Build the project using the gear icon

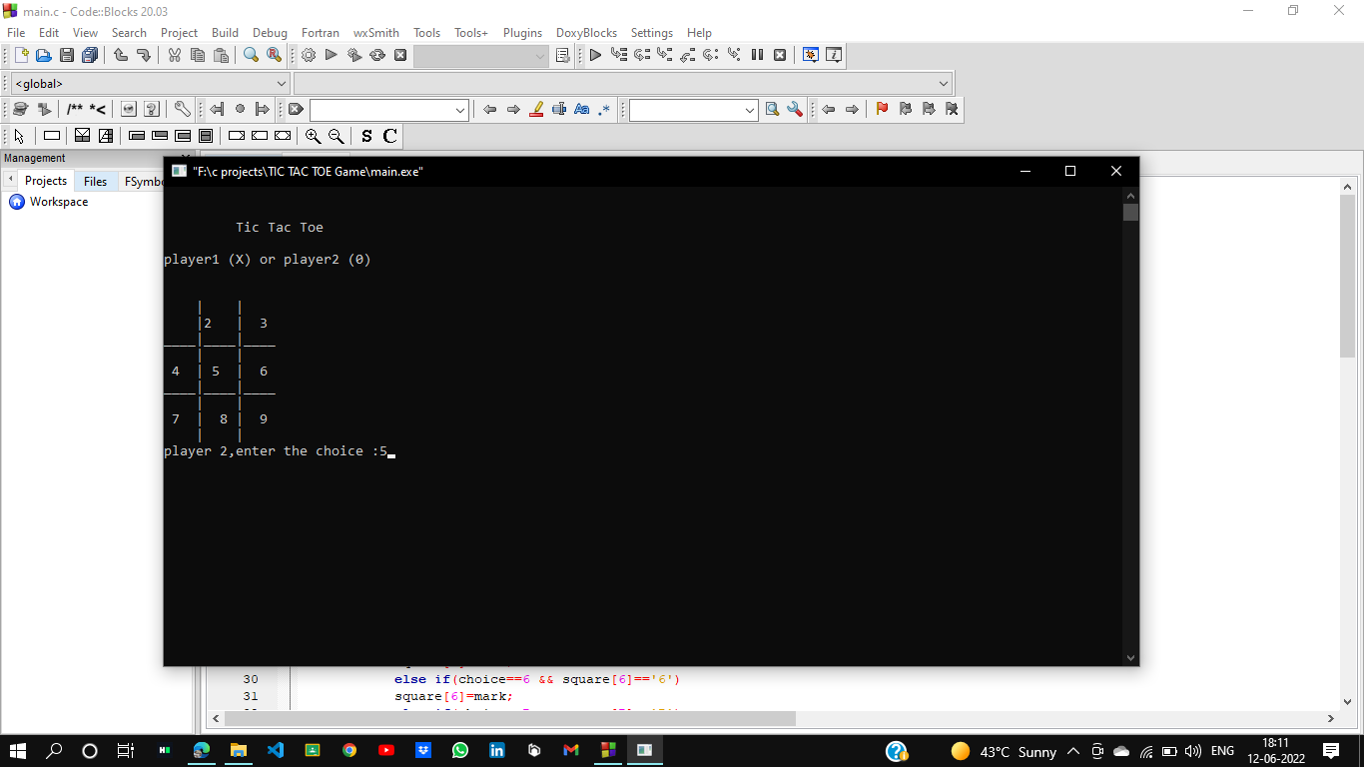tap(309, 55)
